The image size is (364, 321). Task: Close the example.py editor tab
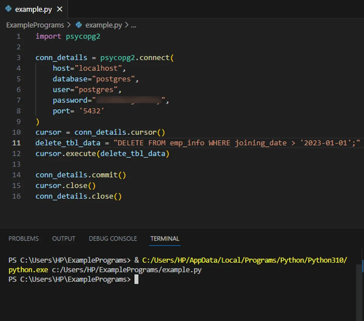tap(60, 9)
